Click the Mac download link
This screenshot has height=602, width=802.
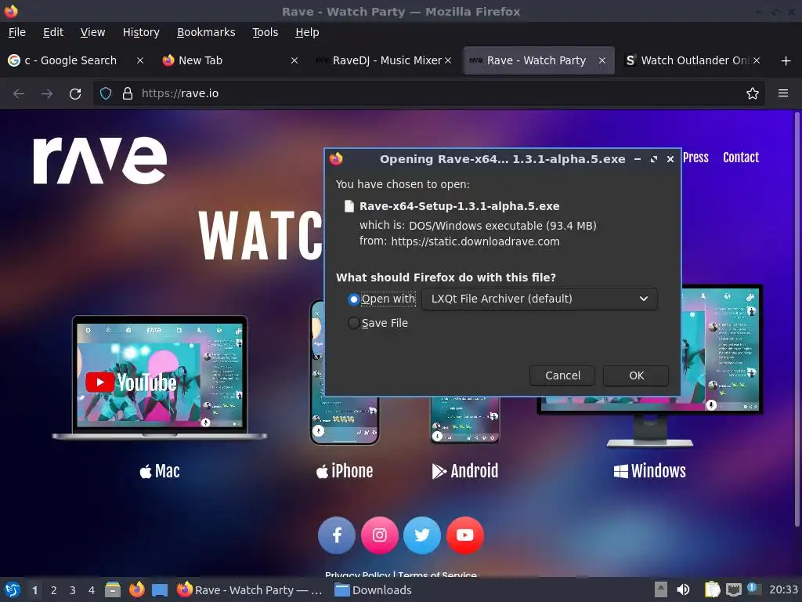(x=160, y=471)
